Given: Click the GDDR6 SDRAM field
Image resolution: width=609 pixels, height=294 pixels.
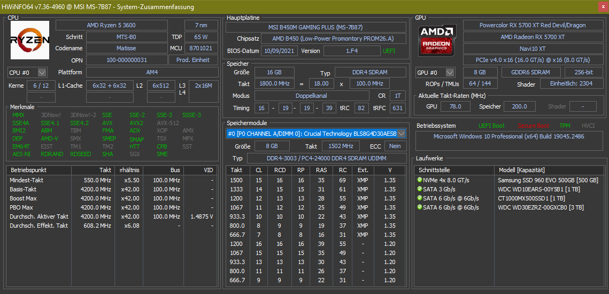Looking at the screenshot, I should click(x=531, y=72).
